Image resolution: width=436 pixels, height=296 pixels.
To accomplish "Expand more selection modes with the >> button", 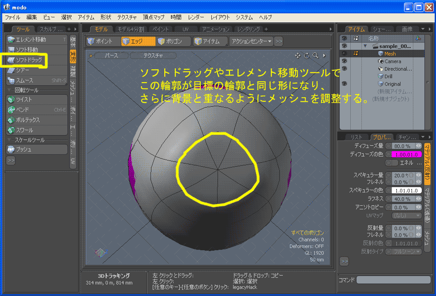I will point(279,41).
